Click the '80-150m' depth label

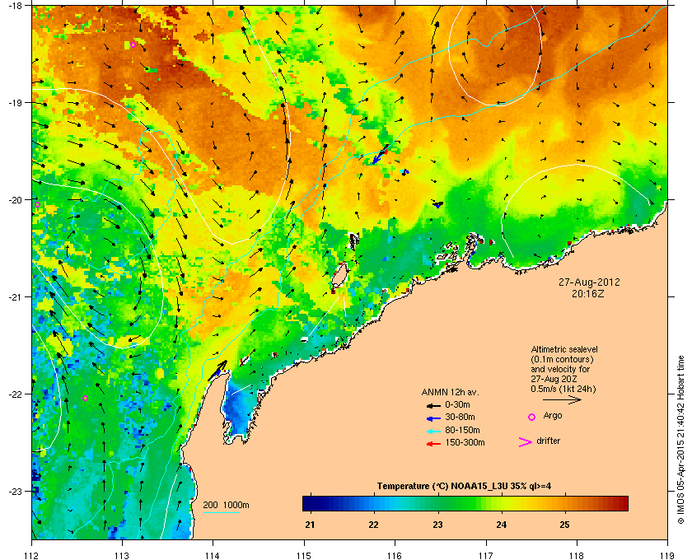click(462, 430)
